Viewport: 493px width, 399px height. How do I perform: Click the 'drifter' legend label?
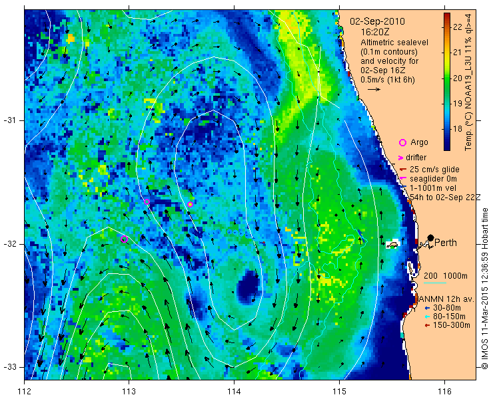click(x=416, y=158)
